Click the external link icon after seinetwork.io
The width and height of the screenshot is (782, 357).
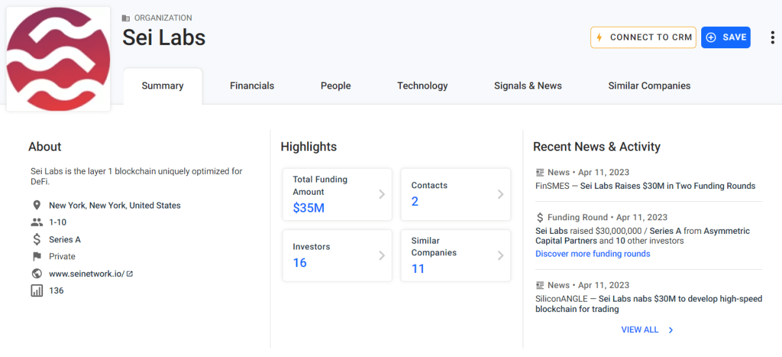point(129,274)
